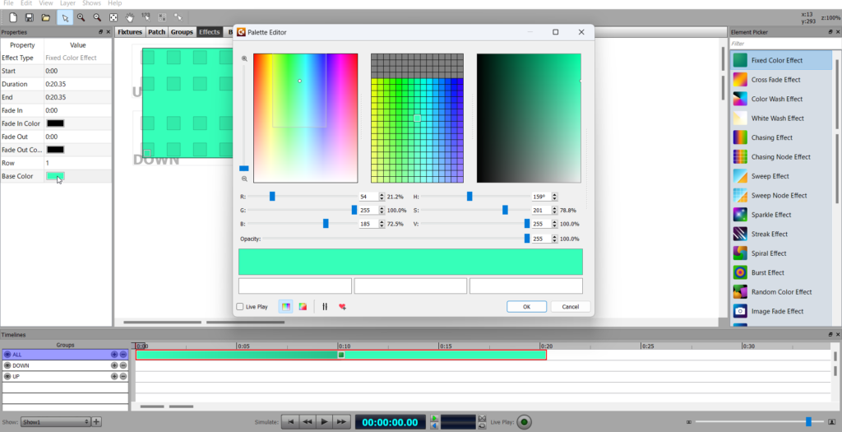The height and width of the screenshot is (432, 842).
Task: Add a new show with plus button
Action: tap(97, 421)
